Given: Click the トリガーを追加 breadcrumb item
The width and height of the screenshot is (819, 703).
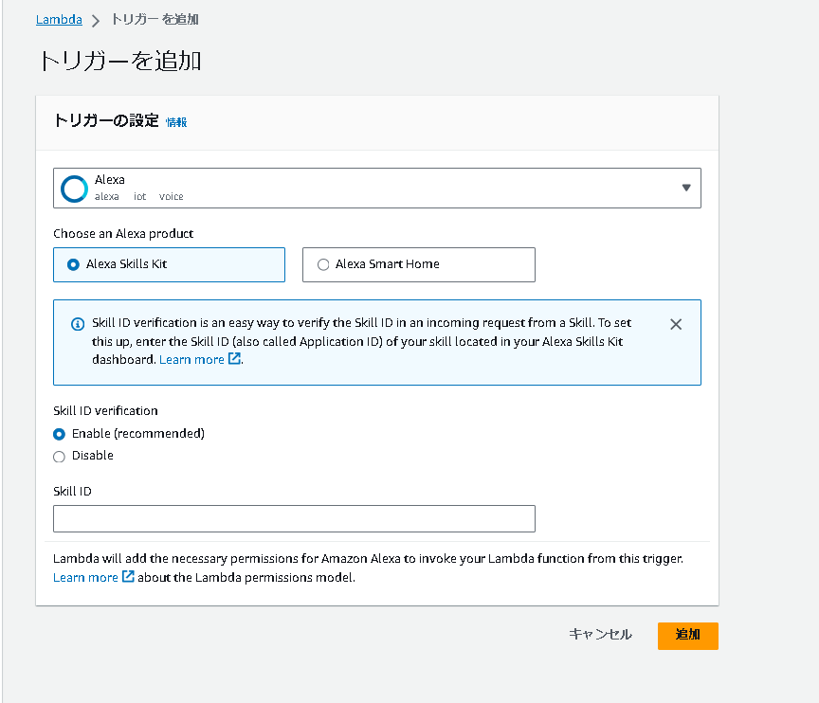Looking at the screenshot, I should click(x=155, y=19).
